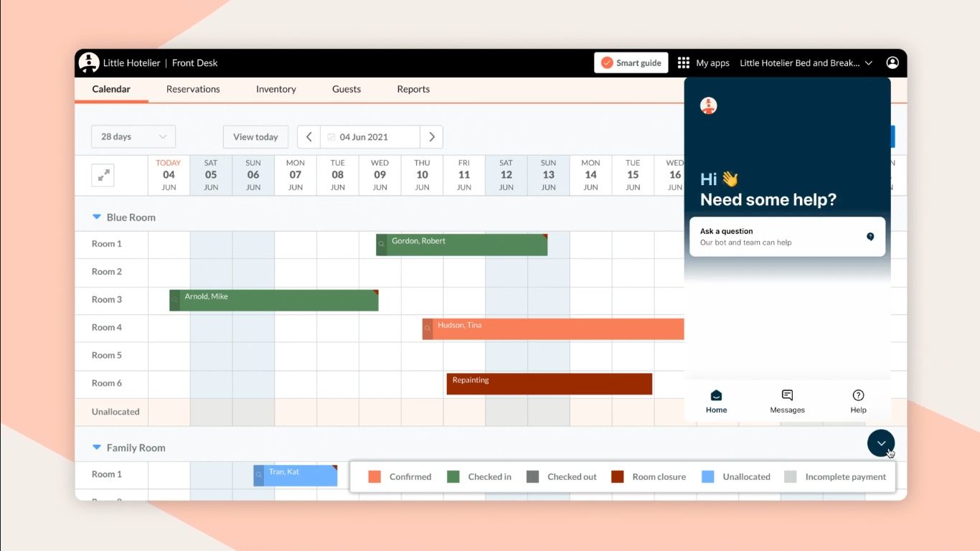Click the Incomplete payment legend swatch
Screen dimensions: 980x551
click(x=791, y=476)
